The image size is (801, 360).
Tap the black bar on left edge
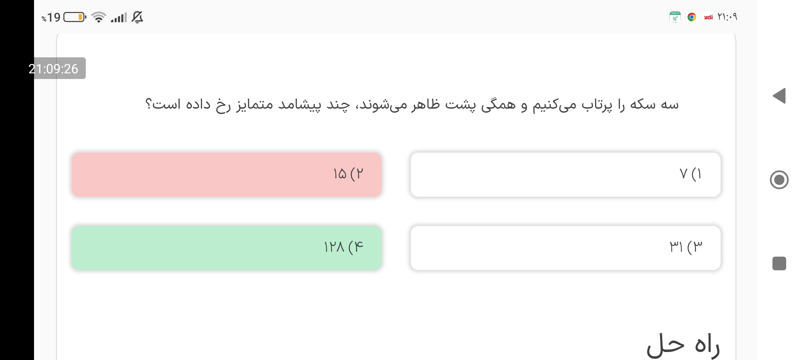coord(17,200)
